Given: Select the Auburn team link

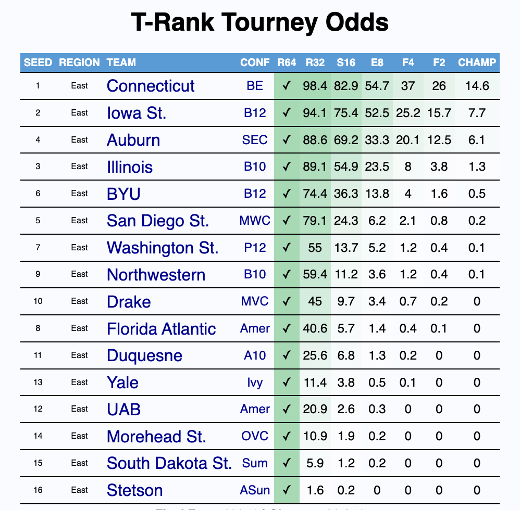Looking at the screenshot, I should point(133,140).
